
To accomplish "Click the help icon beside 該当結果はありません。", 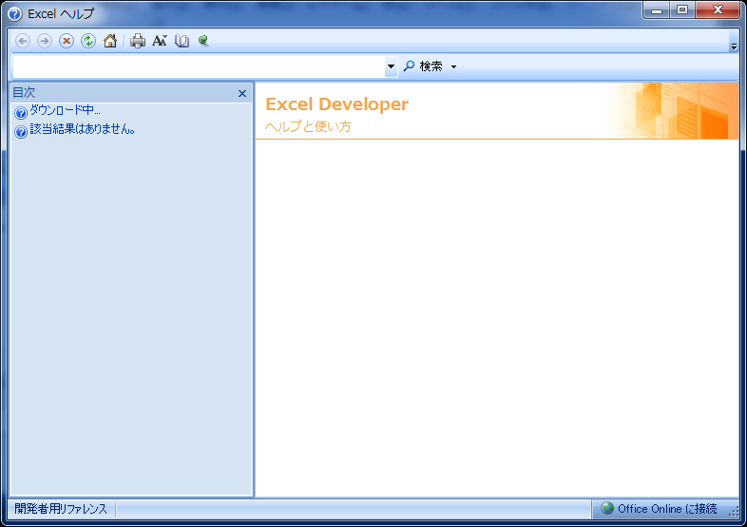I will (21, 131).
